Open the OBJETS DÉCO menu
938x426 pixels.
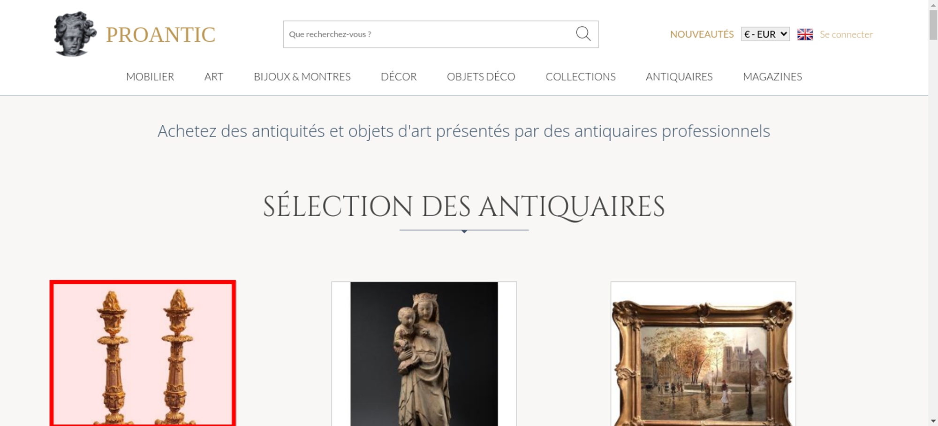coord(481,76)
